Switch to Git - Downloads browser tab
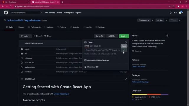189x106 pixels. pyautogui.click(x=15, y=2)
